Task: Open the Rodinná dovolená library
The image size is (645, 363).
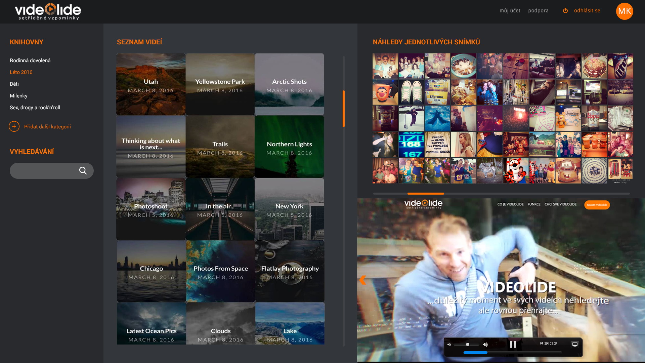Action: (x=30, y=61)
